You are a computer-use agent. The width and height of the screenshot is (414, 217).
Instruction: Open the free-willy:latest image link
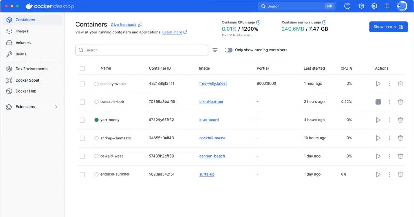(213, 83)
